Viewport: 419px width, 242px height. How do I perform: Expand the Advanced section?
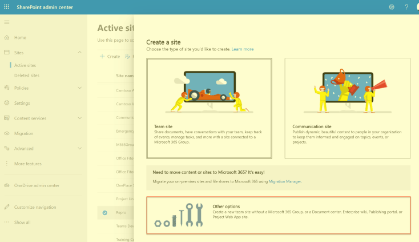coord(79,149)
